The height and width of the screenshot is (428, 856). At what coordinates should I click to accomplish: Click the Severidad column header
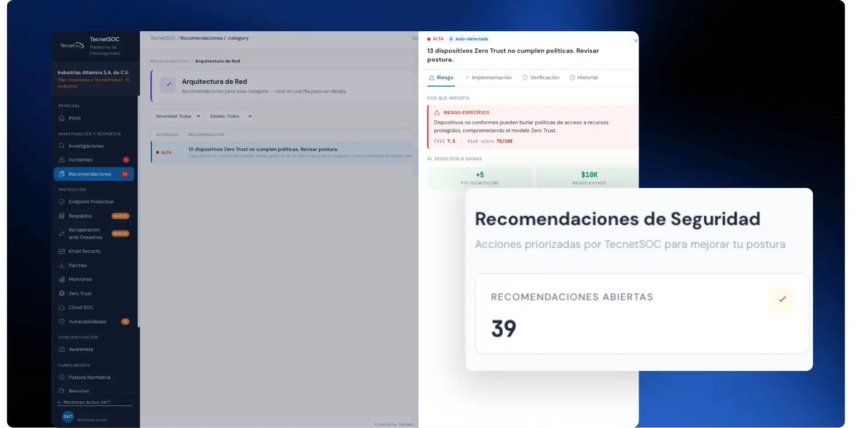click(x=167, y=135)
